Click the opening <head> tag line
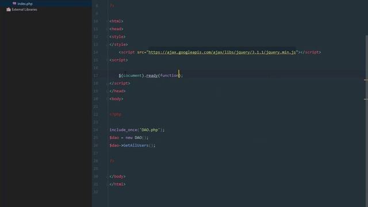This screenshot has width=368, height=207. (x=116, y=29)
